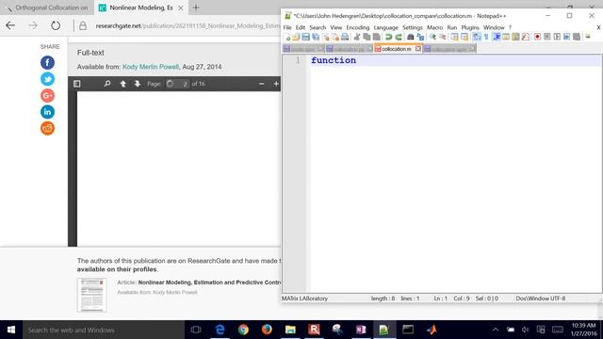Click the word 'function' in editor
The image size is (603, 339).
click(334, 60)
